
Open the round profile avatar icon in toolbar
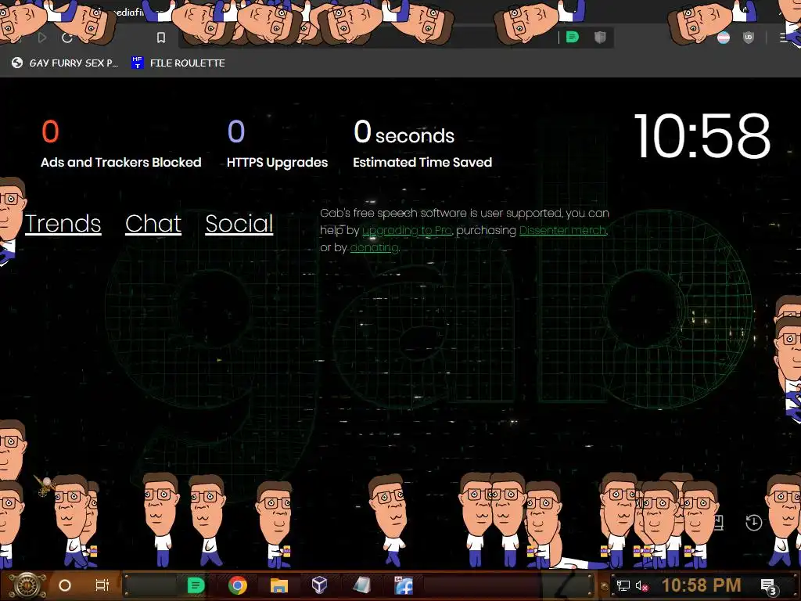pos(724,38)
